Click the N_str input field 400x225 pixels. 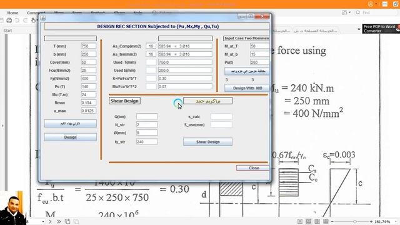pos(147,124)
